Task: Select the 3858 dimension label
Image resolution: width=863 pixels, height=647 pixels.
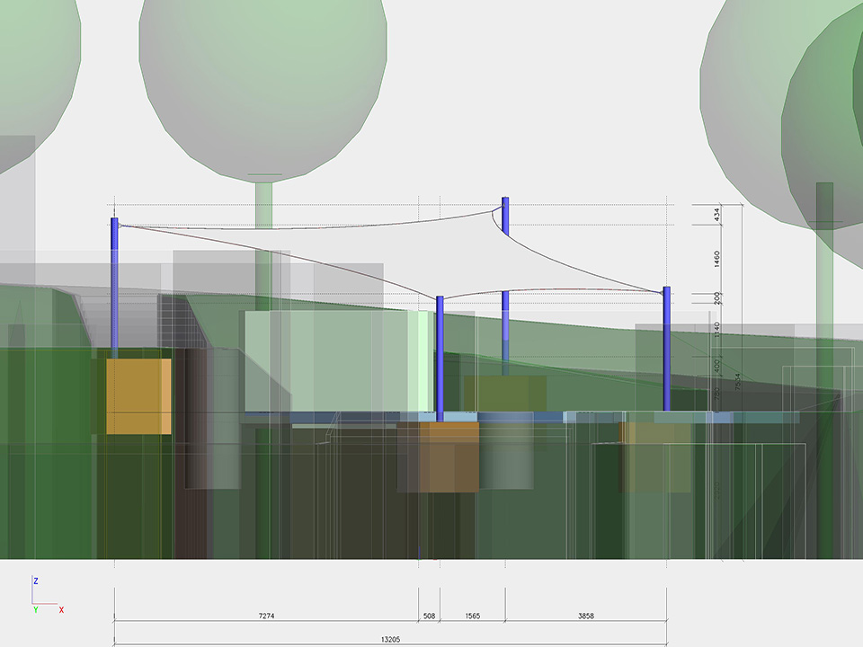Action: [584, 616]
